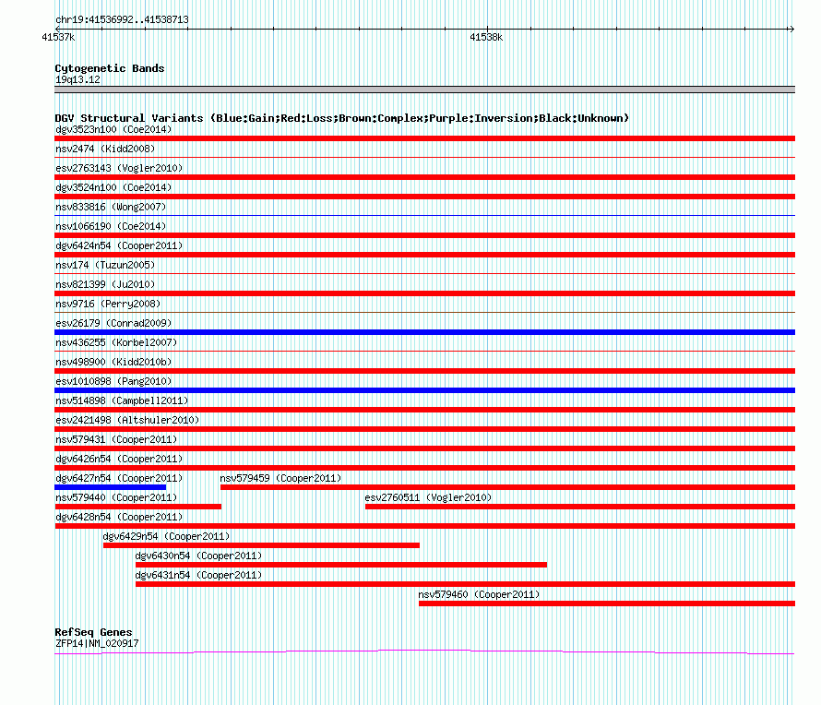Click the dgv3523n100 (Coe2014) variant label

pyautogui.click(x=113, y=129)
